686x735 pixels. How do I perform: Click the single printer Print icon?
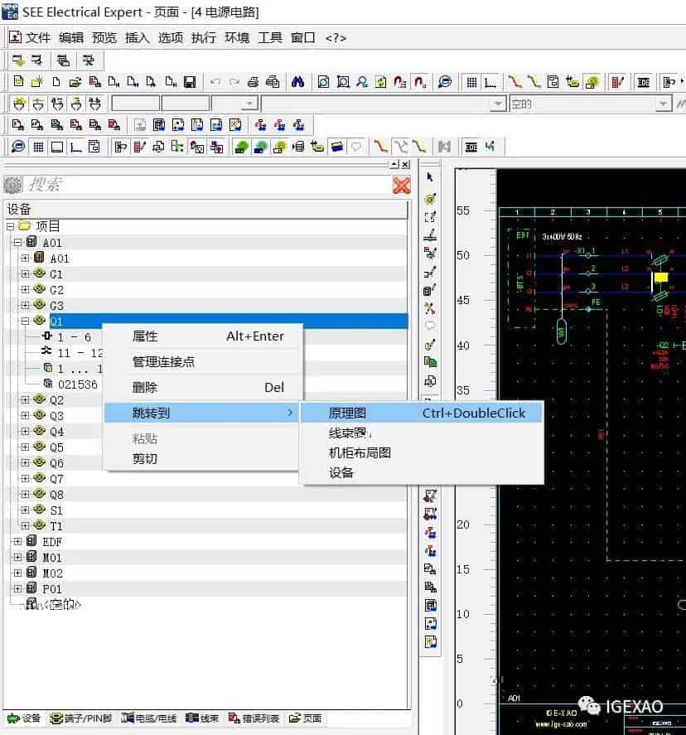tap(253, 82)
